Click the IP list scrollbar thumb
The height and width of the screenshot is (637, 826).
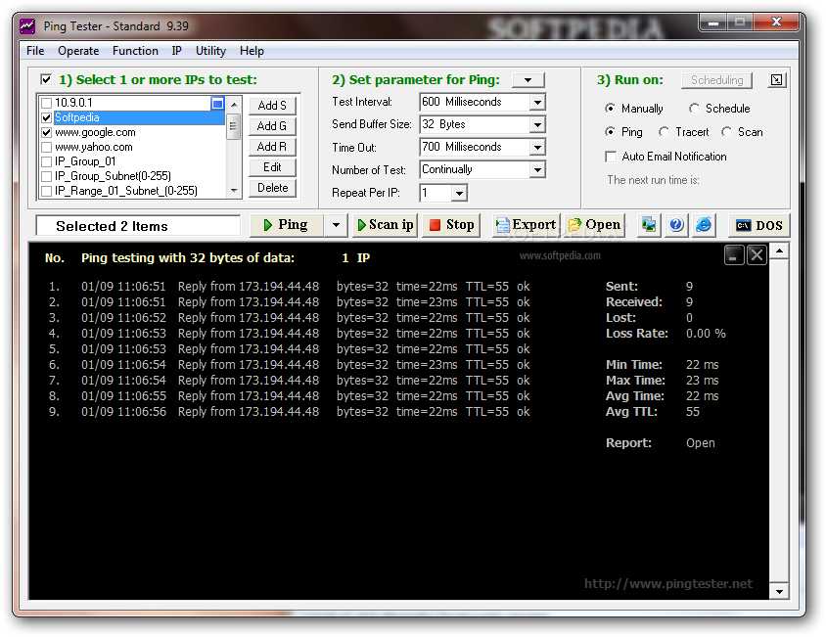[x=234, y=126]
